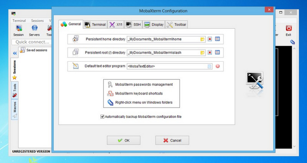The image size is (307, 163).
Task: Click the blue paperclip icon above terminal
Action: pos(292,42)
